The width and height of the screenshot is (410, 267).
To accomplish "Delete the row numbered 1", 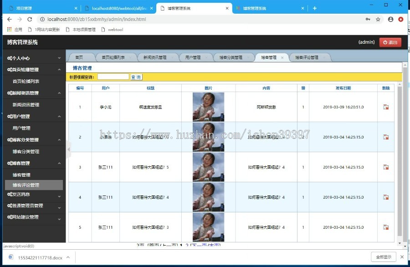I will click(386, 107).
